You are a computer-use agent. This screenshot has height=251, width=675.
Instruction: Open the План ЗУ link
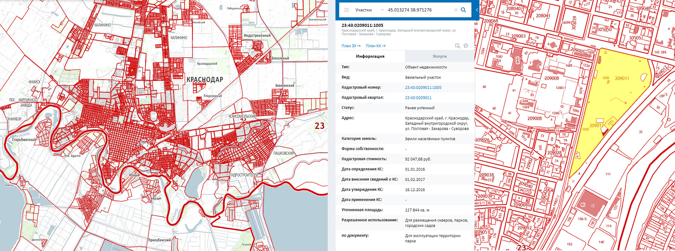pyautogui.click(x=351, y=46)
